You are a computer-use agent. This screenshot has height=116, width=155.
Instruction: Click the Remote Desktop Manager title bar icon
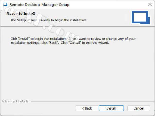pos(5,5)
